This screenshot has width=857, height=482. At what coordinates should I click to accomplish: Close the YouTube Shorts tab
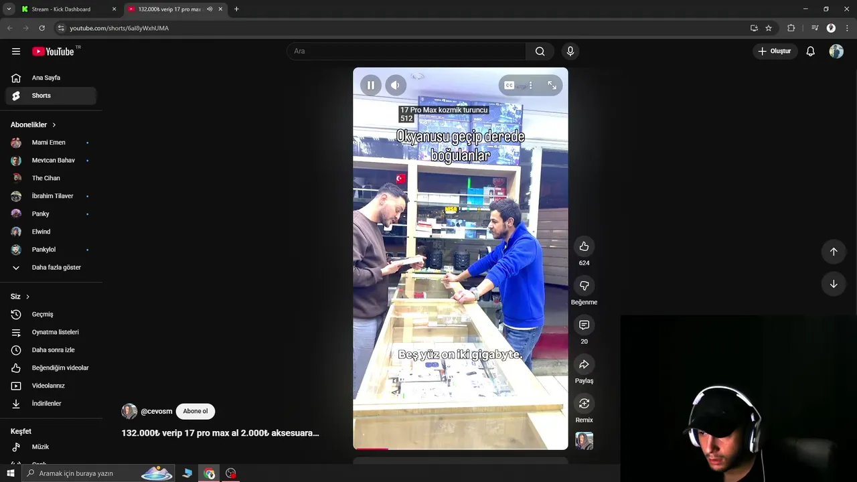(220, 9)
